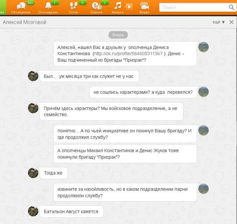Viewport: 237px width, 224px height.
Task: Click message 'Был... уж месяца три как служит'
Action: tap(89, 76)
